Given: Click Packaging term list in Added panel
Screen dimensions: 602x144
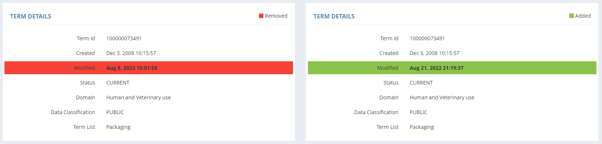Looking at the screenshot, I should pos(422,127).
